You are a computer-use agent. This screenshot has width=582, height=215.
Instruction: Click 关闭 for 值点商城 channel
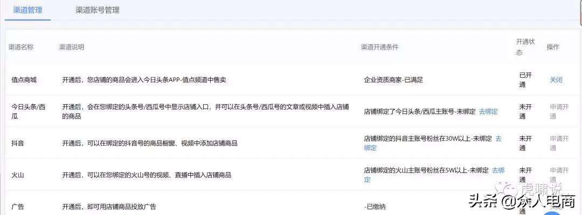coord(556,80)
